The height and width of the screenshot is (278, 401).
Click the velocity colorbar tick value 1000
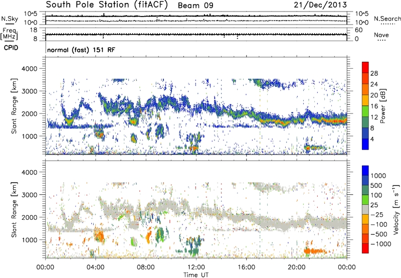click(x=378, y=176)
